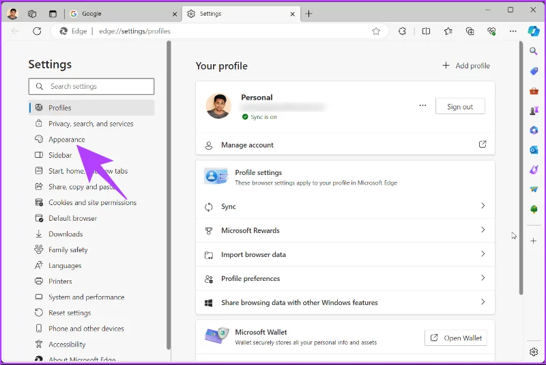Open sidebar Games chess icon
Viewport: 546px width, 365px height.
(x=534, y=111)
